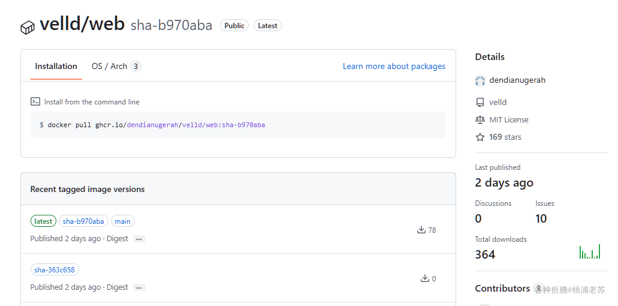Image resolution: width=618 pixels, height=306 pixels.
Task: Click the terminal icon near Install from command line
Action: pyautogui.click(x=35, y=102)
